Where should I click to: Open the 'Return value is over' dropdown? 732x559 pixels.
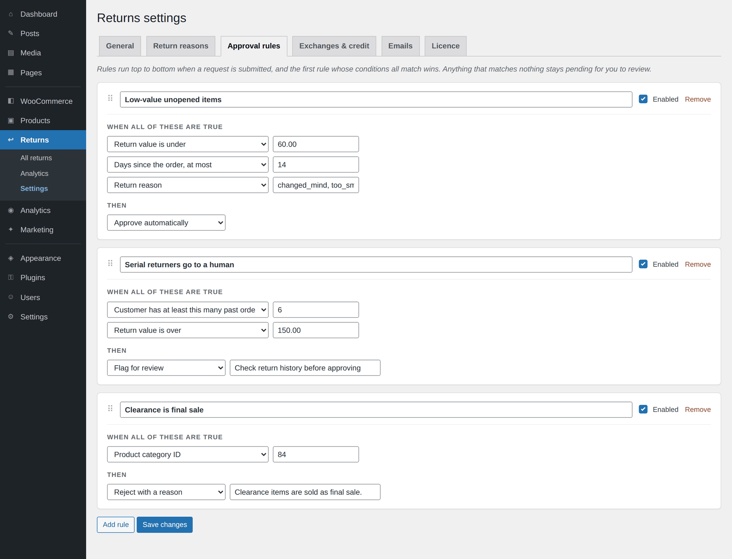click(188, 330)
